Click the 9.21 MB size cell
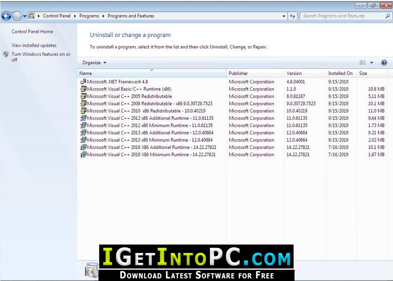The image size is (393, 281). point(376,133)
